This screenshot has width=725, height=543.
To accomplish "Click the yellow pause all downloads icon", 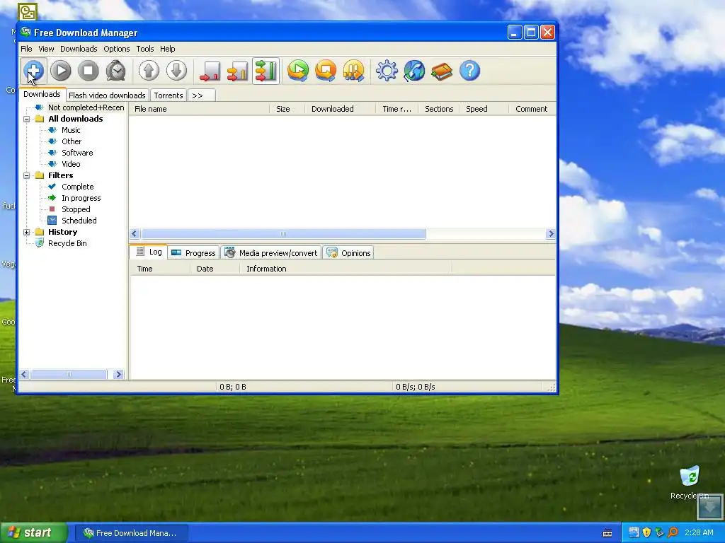I will tap(354, 71).
